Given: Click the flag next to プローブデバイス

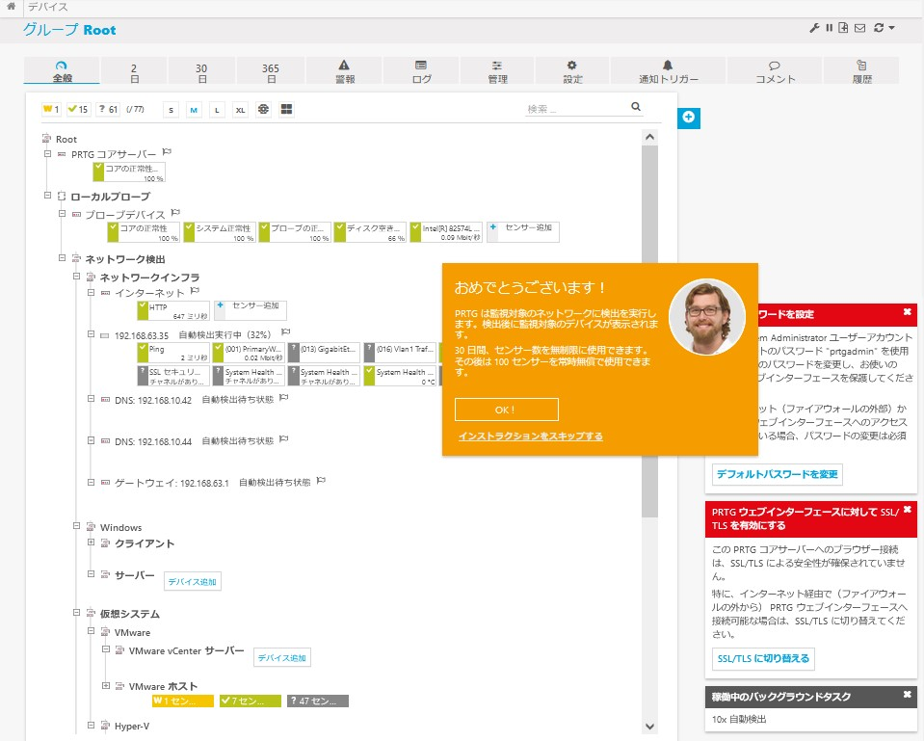Looking at the screenshot, I should point(175,212).
